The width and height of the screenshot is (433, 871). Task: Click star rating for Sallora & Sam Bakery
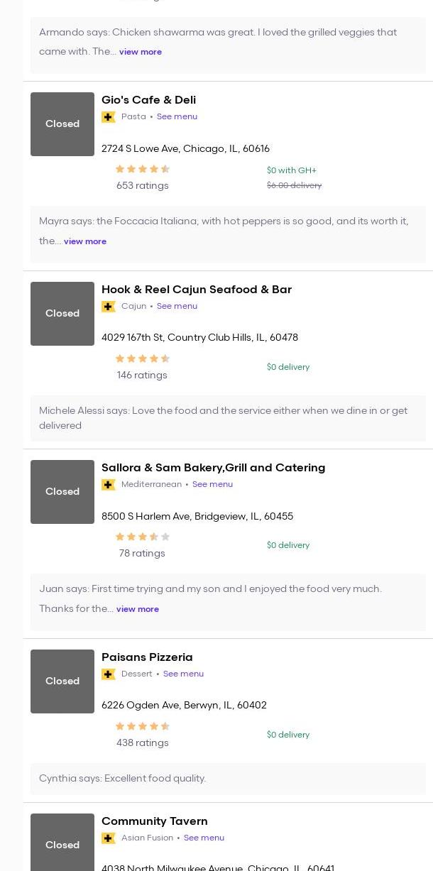point(142,537)
